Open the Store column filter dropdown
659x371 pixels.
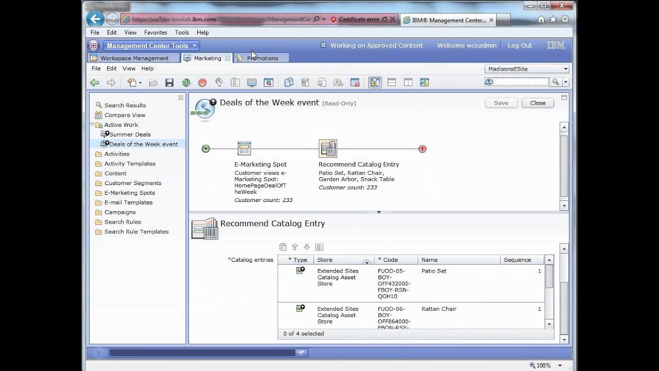click(x=367, y=262)
